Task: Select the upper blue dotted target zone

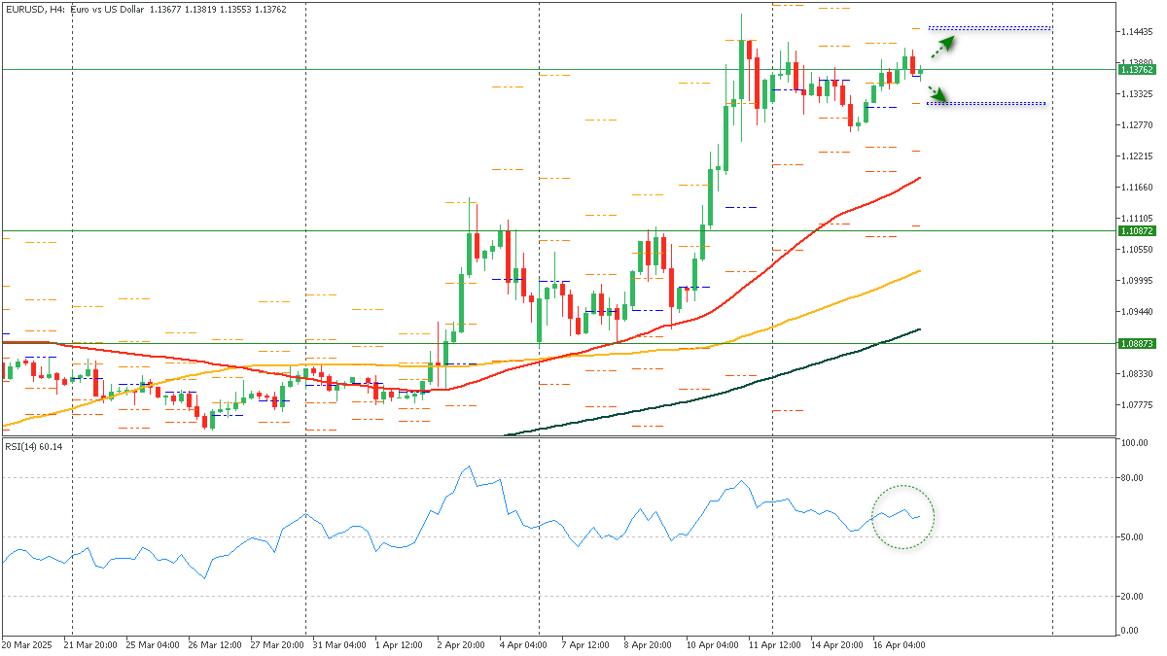Action: point(989,28)
